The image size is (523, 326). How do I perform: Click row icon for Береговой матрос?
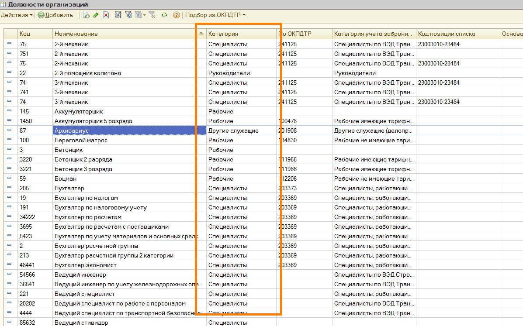pos(9,140)
